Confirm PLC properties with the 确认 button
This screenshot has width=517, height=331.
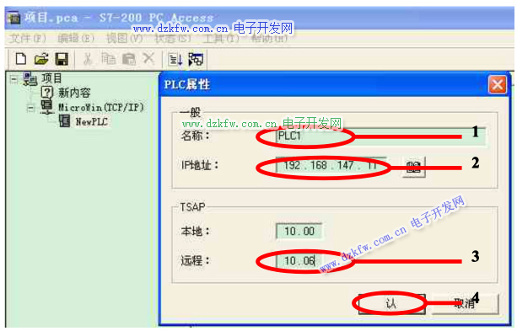coord(391,303)
